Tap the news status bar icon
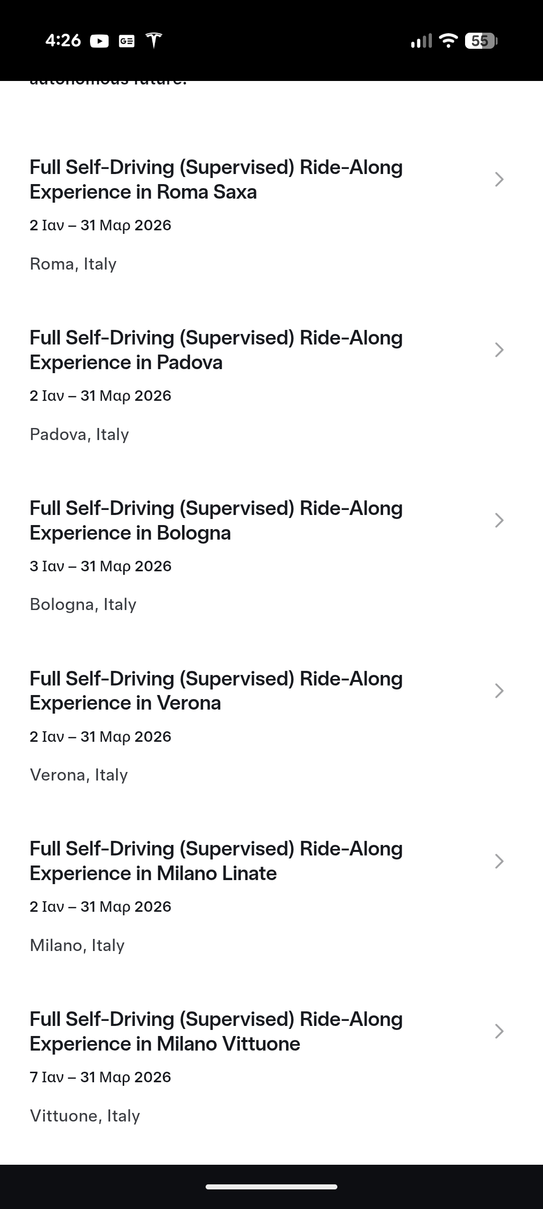 tap(127, 41)
